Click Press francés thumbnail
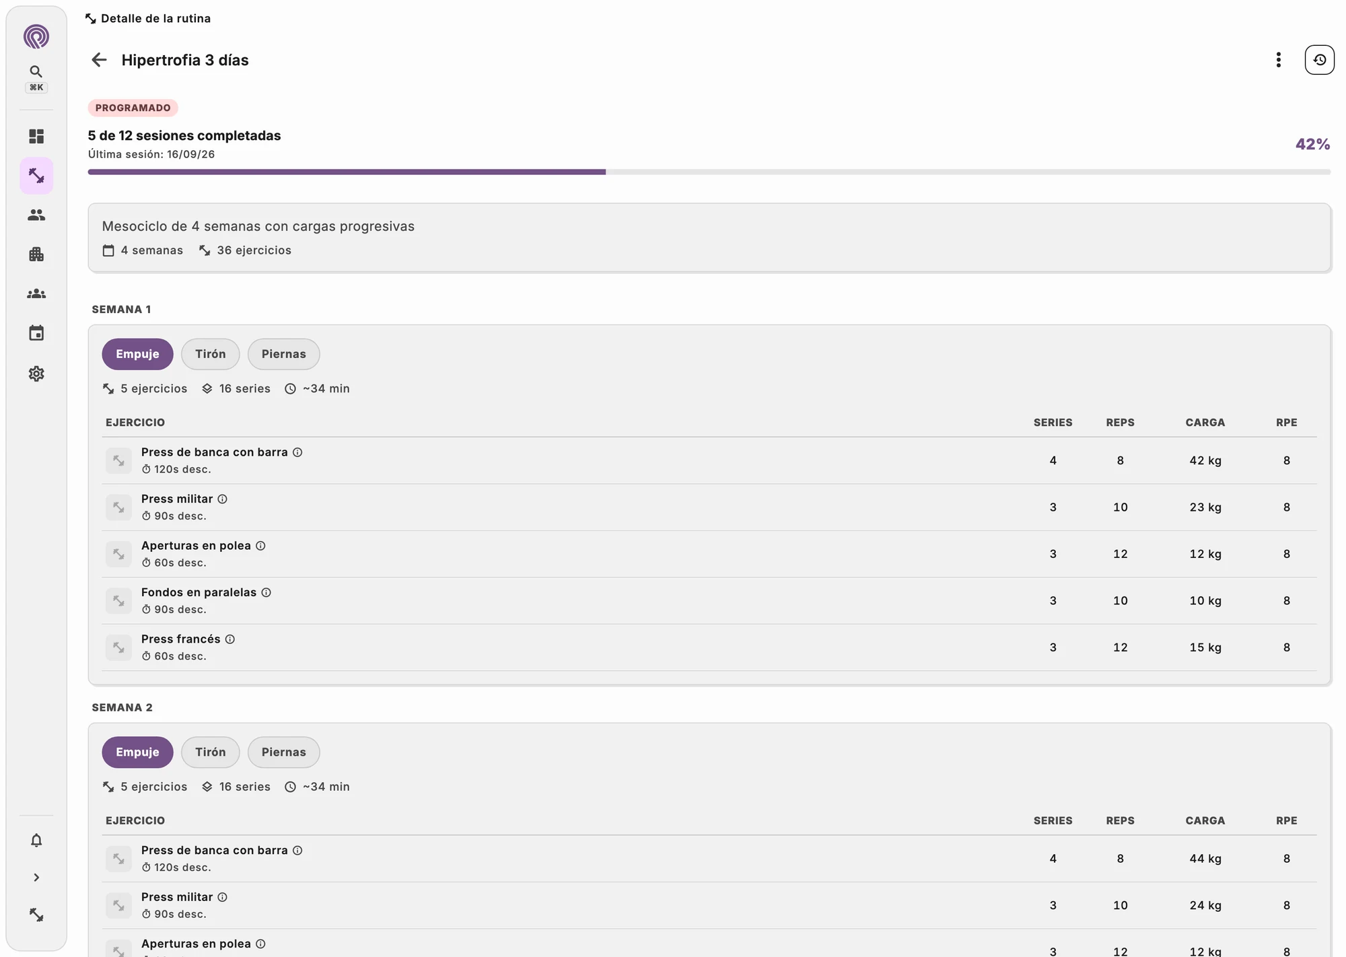Image resolution: width=1346 pixels, height=957 pixels. click(118, 647)
